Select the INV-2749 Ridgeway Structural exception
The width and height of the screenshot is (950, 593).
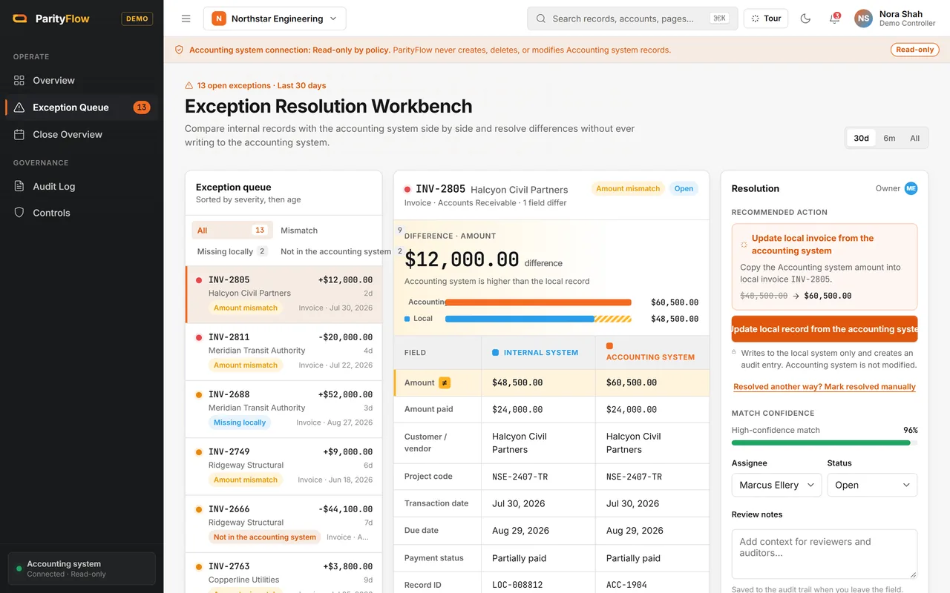point(284,466)
